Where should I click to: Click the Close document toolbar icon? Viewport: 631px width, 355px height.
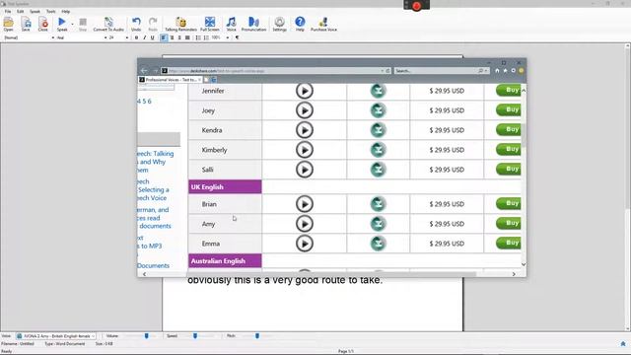coord(43,24)
